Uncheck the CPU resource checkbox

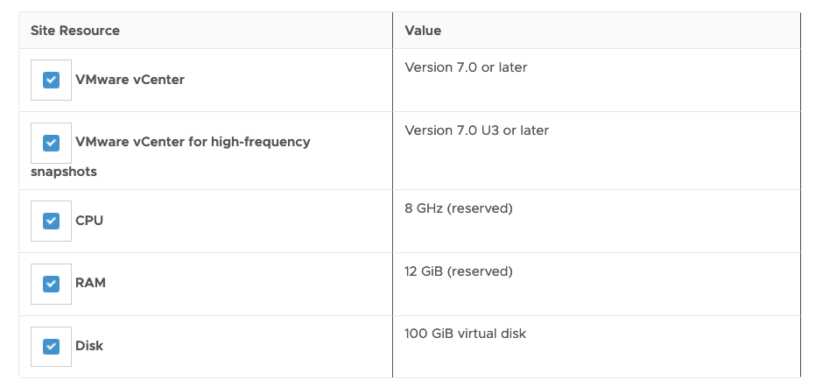[51, 221]
